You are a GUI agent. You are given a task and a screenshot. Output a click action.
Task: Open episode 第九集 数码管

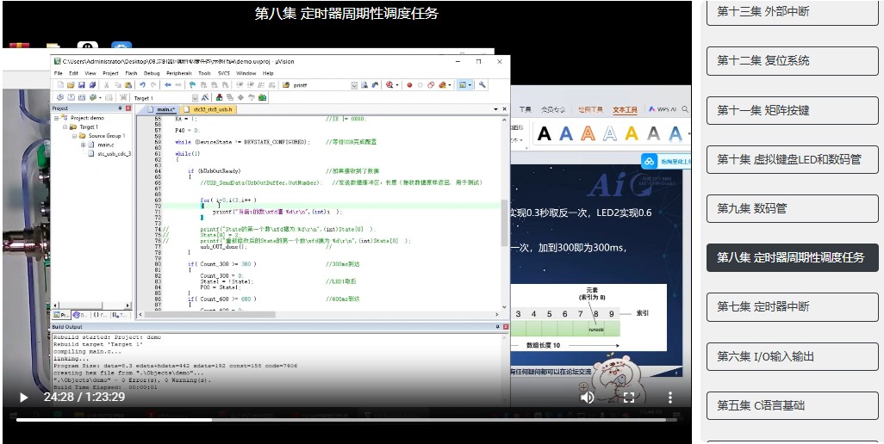[792, 209]
